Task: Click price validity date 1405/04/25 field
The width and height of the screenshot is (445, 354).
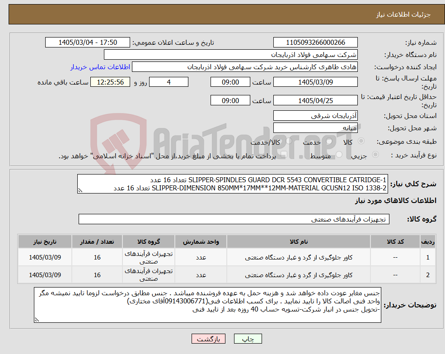Action: click(315, 100)
